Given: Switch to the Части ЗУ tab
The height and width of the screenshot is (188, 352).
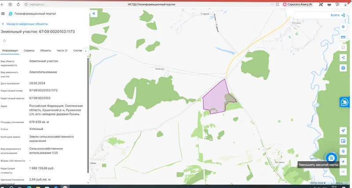Looking at the screenshot, I should tap(62, 51).
